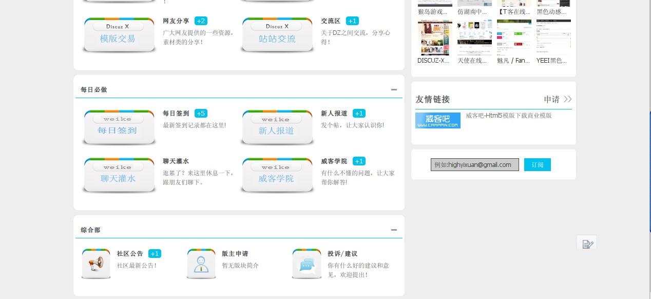Click the 社区最新公告! description

pos(137,266)
